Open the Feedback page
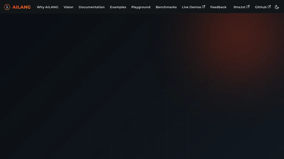This screenshot has width=284, height=159. coord(218,7)
